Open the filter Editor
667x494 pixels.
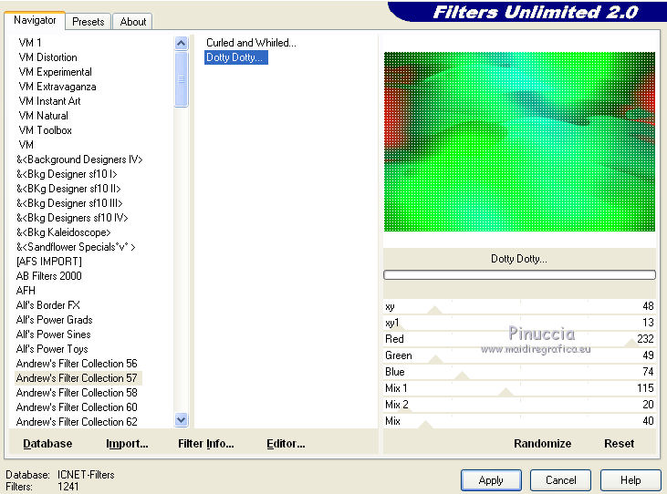click(x=286, y=444)
